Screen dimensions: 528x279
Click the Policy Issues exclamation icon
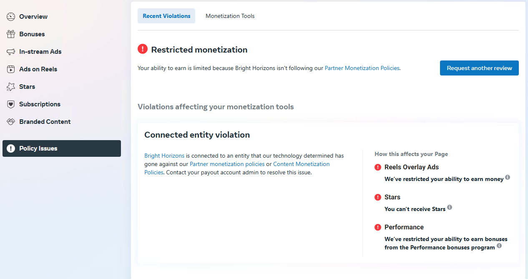point(11,148)
